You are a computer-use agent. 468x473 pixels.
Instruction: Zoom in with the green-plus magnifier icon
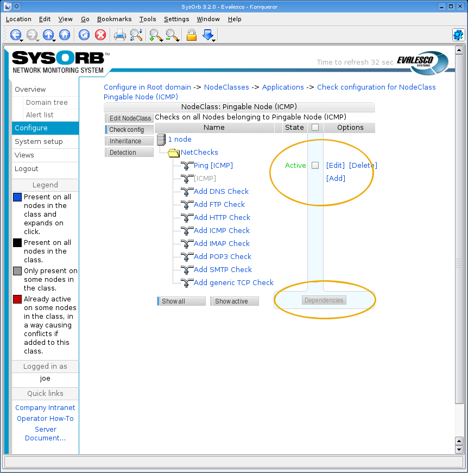tap(155, 35)
